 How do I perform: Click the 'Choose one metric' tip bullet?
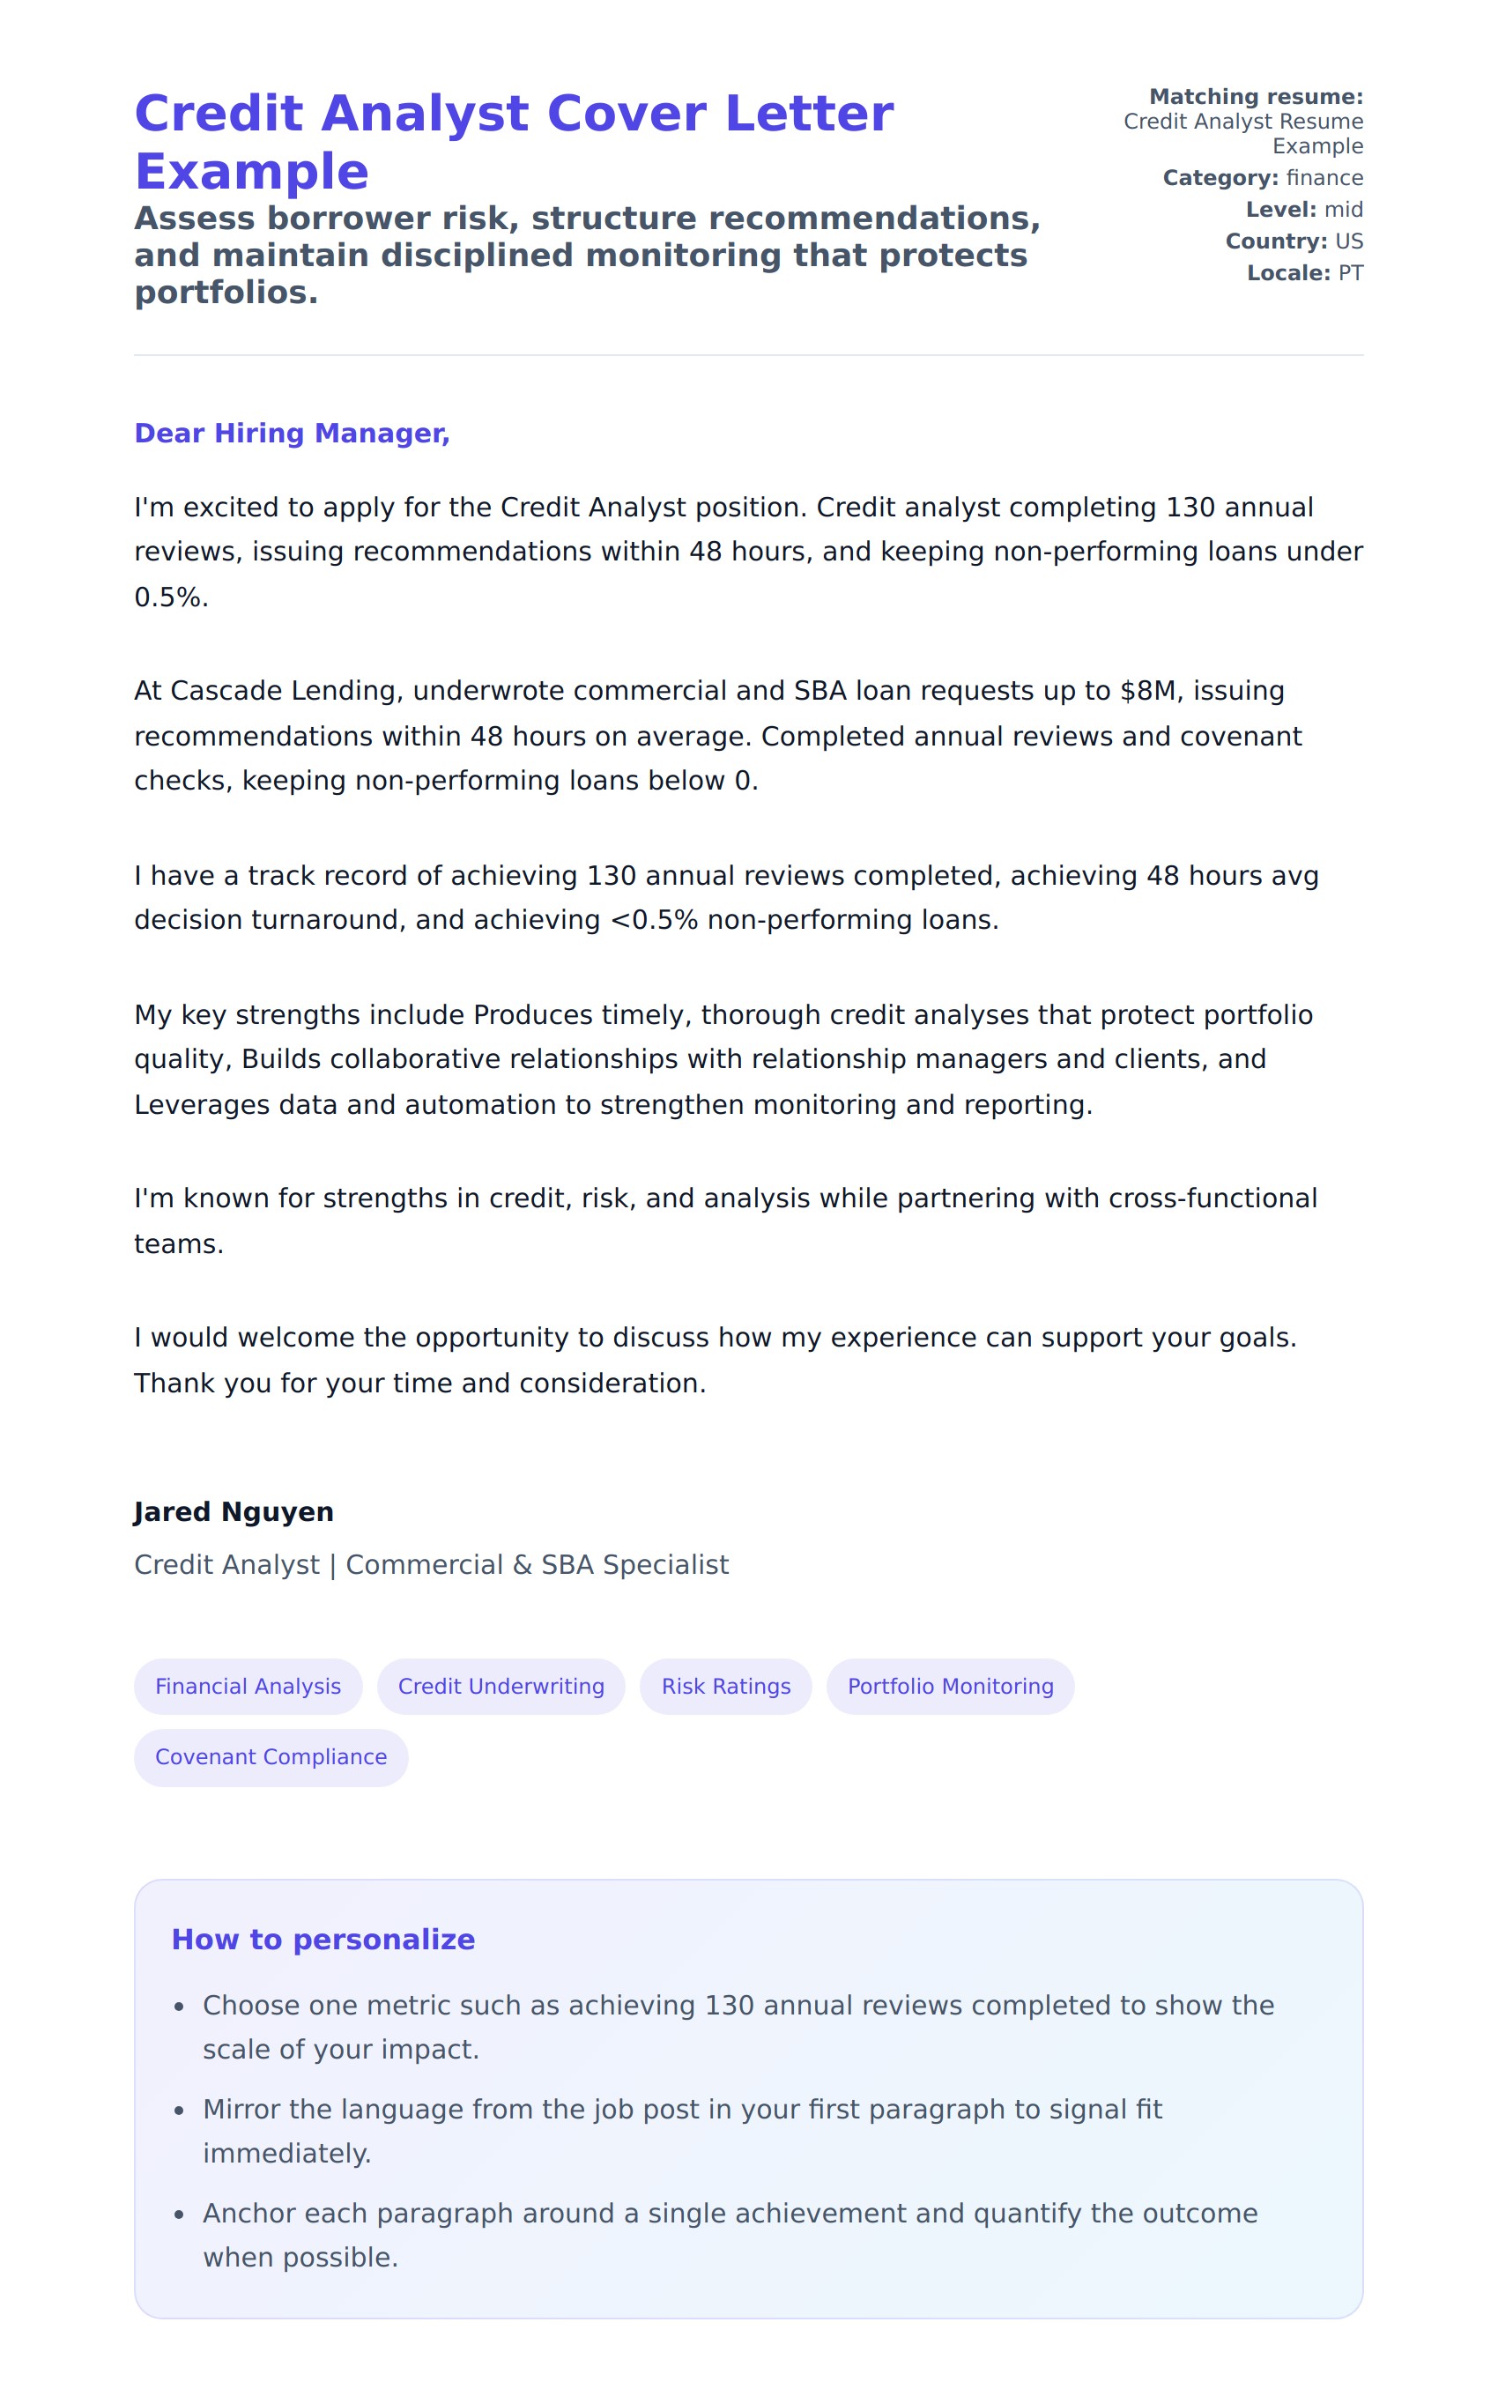738,2027
